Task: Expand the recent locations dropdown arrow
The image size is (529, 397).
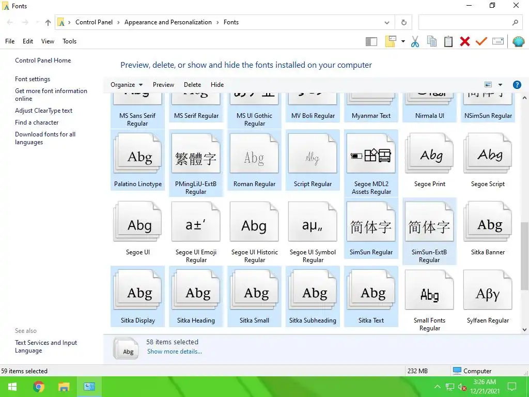Action: tap(37, 23)
